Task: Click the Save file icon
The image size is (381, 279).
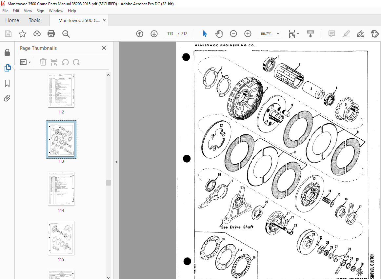Action: (x=8, y=34)
